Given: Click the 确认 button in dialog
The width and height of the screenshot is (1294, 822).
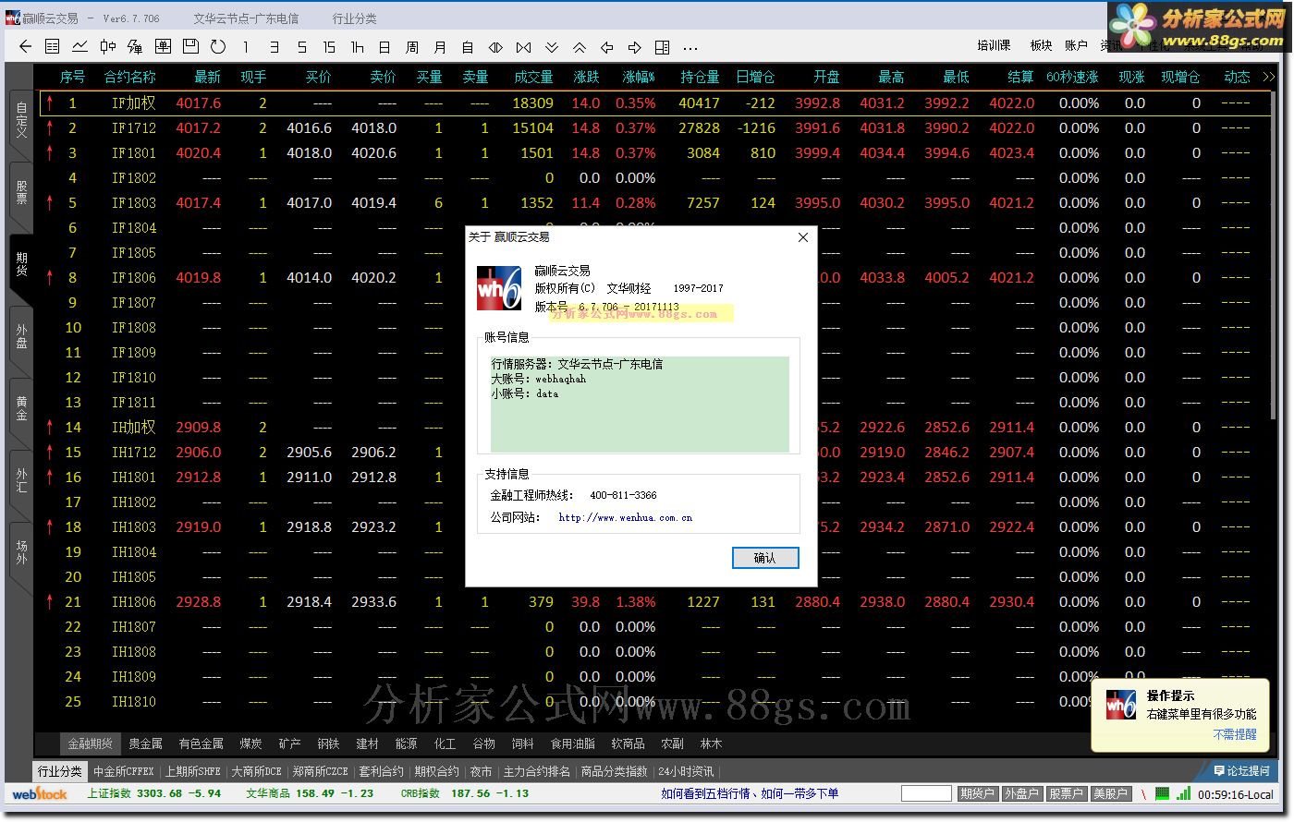Looking at the screenshot, I should tap(764, 558).
